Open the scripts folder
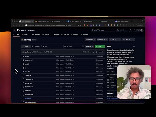The width and height of the screenshot is (156, 117). [x=27, y=64]
